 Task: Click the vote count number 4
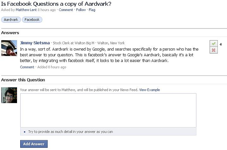[x=221, y=44]
